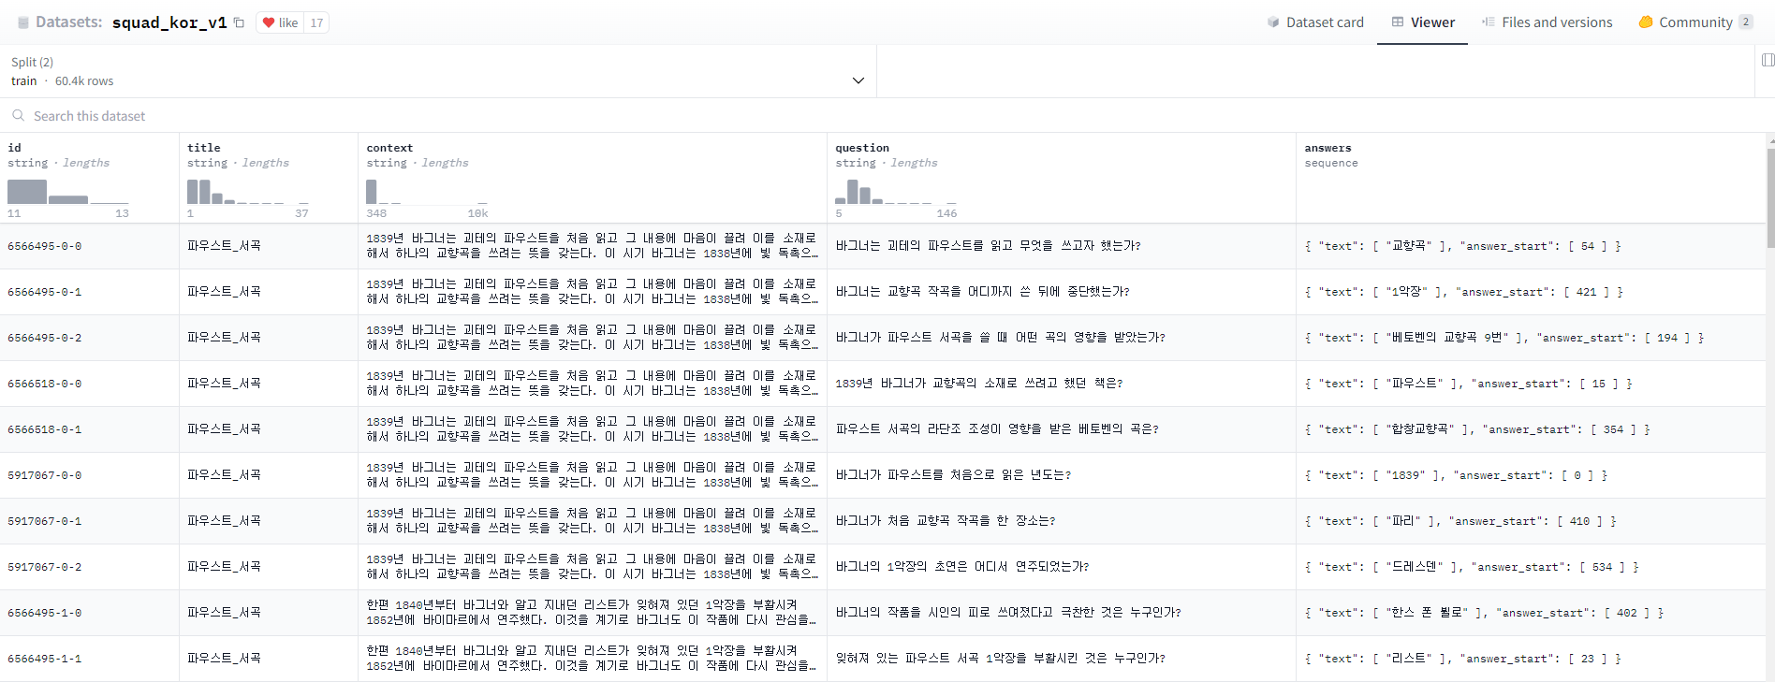The width and height of the screenshot is (1775, 682).
Task: Click the table vertical scrollbar
Action: point(1770,196)
